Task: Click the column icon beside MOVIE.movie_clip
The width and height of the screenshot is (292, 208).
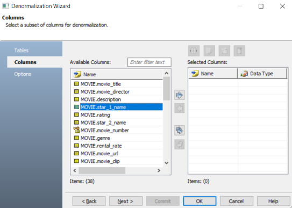Action: point(76,161)
